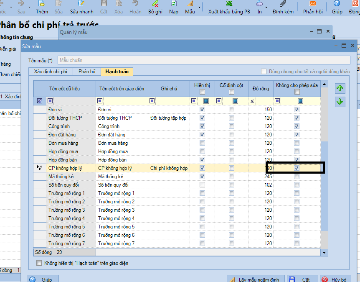Select the Đối tượng tập hợp note cell
Screen dimensions: 360x282
169,118
